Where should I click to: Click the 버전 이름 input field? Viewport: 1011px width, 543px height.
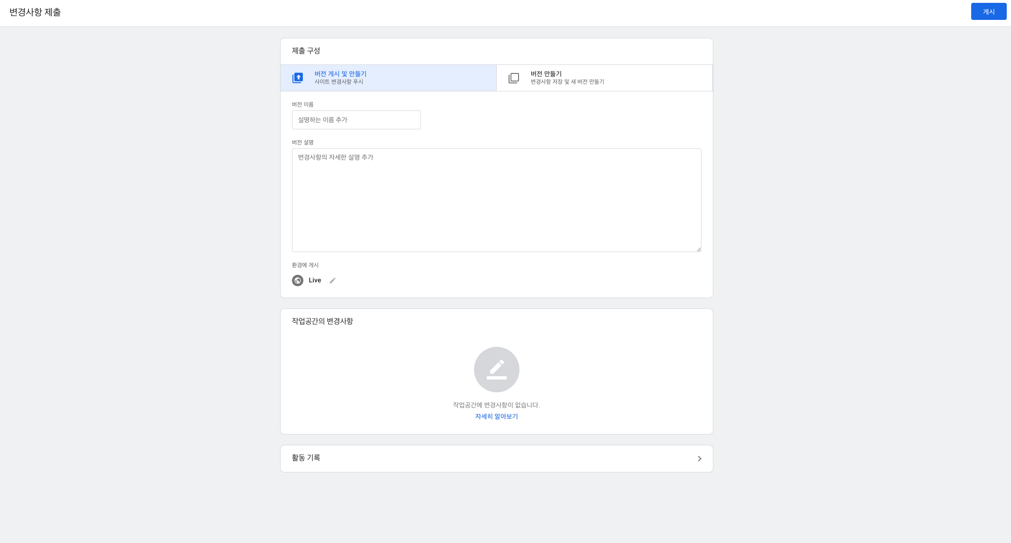click(356, 120)
